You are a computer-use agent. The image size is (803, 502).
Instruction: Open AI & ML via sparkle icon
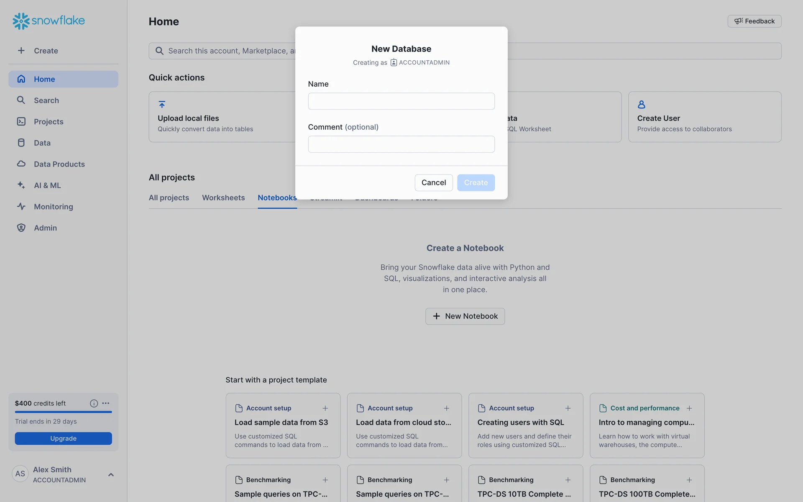click(21, 185)
